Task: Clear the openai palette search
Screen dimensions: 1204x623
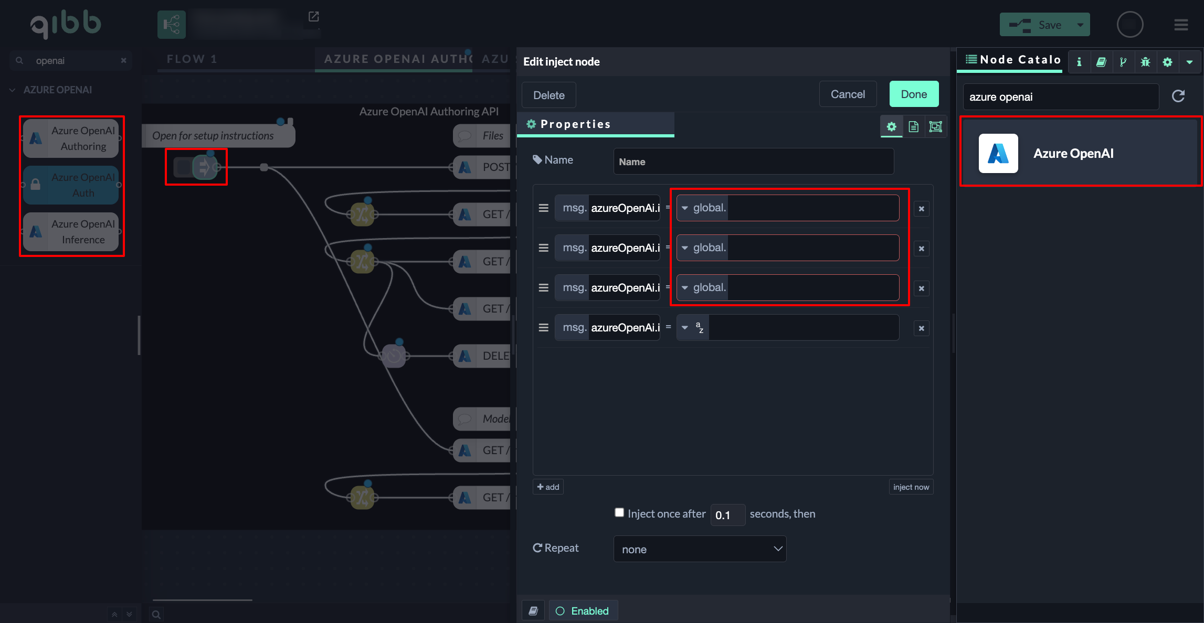Action: 123,60
